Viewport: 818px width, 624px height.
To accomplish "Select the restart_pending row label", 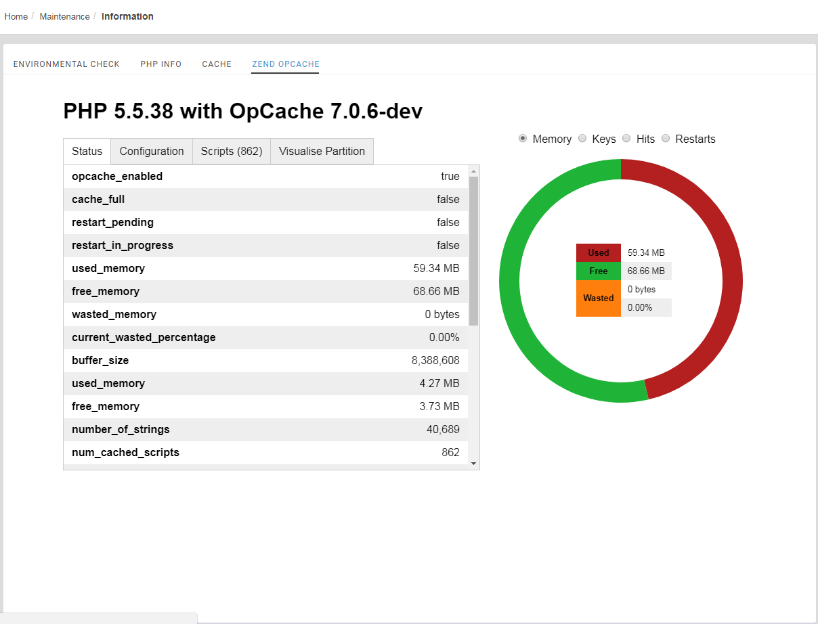I will click(x=112, y=223).
